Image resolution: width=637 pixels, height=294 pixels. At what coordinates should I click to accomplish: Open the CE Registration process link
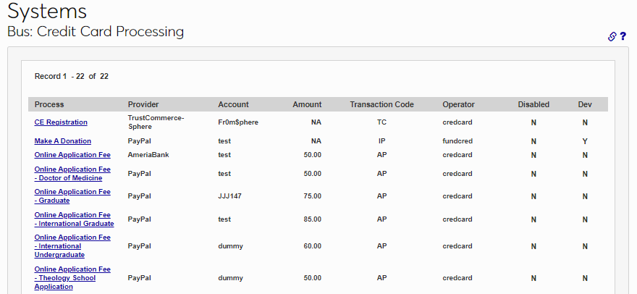tap(61, 122)
